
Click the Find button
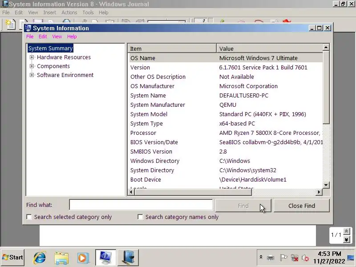pyautogui.click(x=243, y=206)
